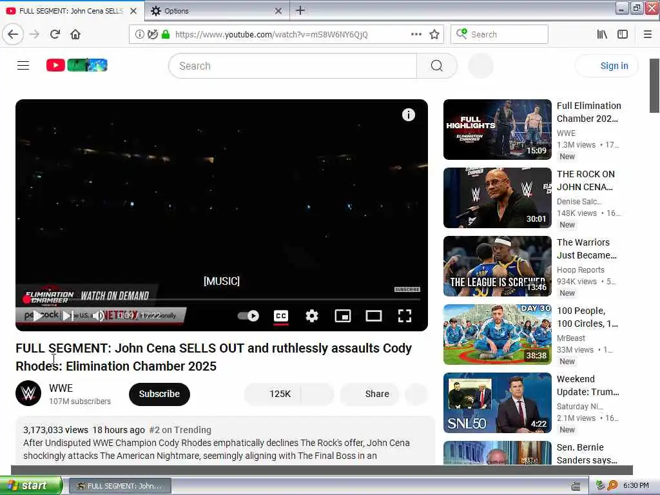Click the 6:30 PM system clock
This screenshot has width=660, height=495.
(x=636, y=485)
